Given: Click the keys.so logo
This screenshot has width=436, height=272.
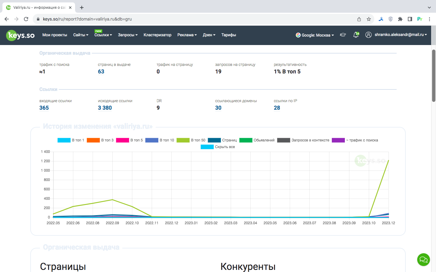Looking at the screenshot, I should click(x=20, y=35).
